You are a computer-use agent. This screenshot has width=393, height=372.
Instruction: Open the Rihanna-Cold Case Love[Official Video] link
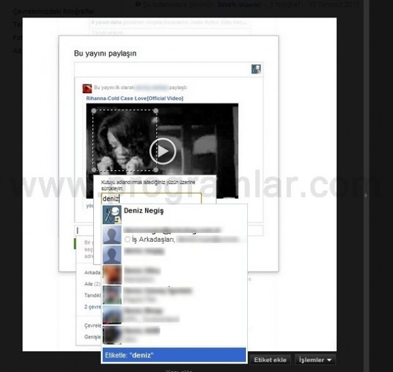[x=134, y=98]
